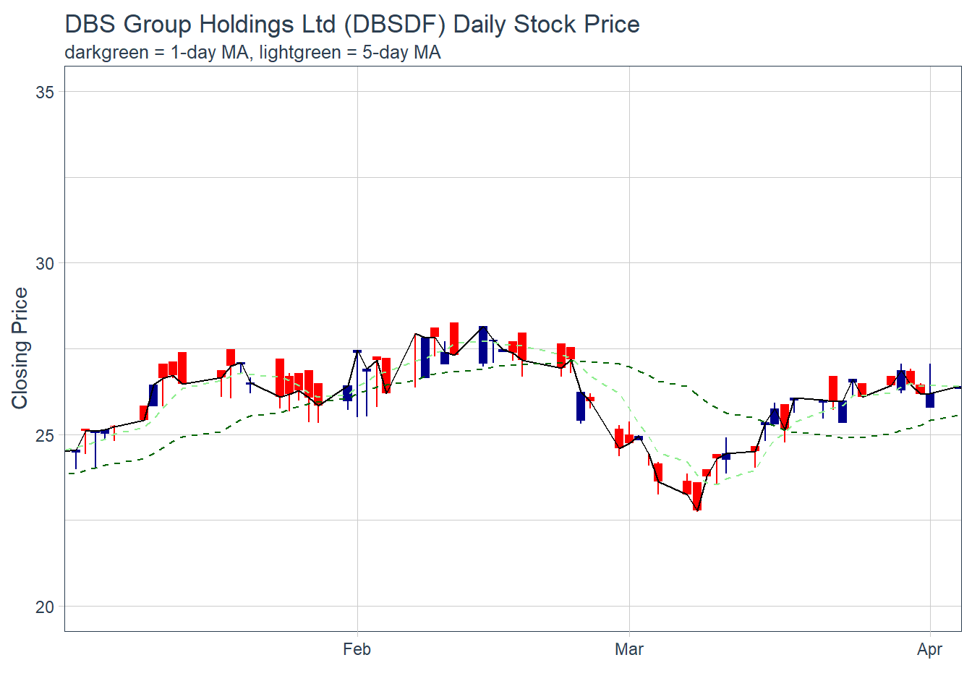Click the moving average legend subtitle
The height and width of the screenshot is (694, 972).
[x=252, y=53]
